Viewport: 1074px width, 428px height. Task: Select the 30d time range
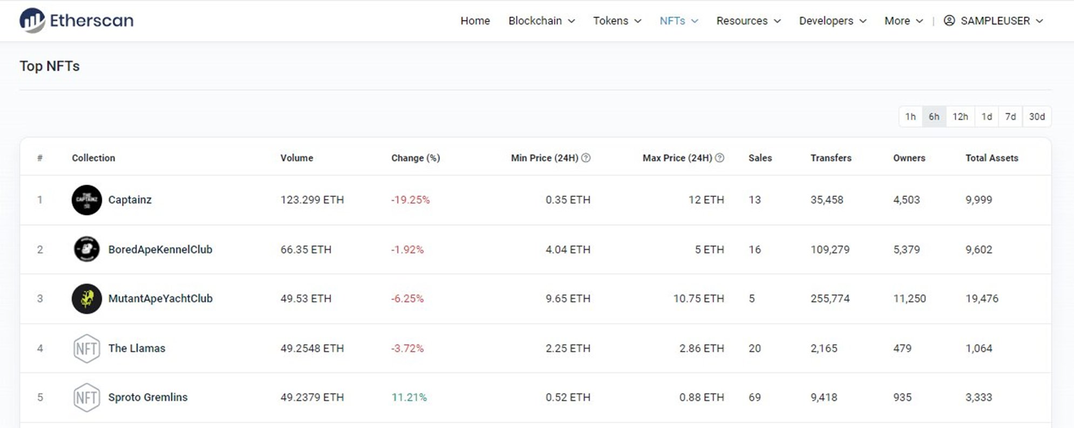click(x=1037, y=117)
